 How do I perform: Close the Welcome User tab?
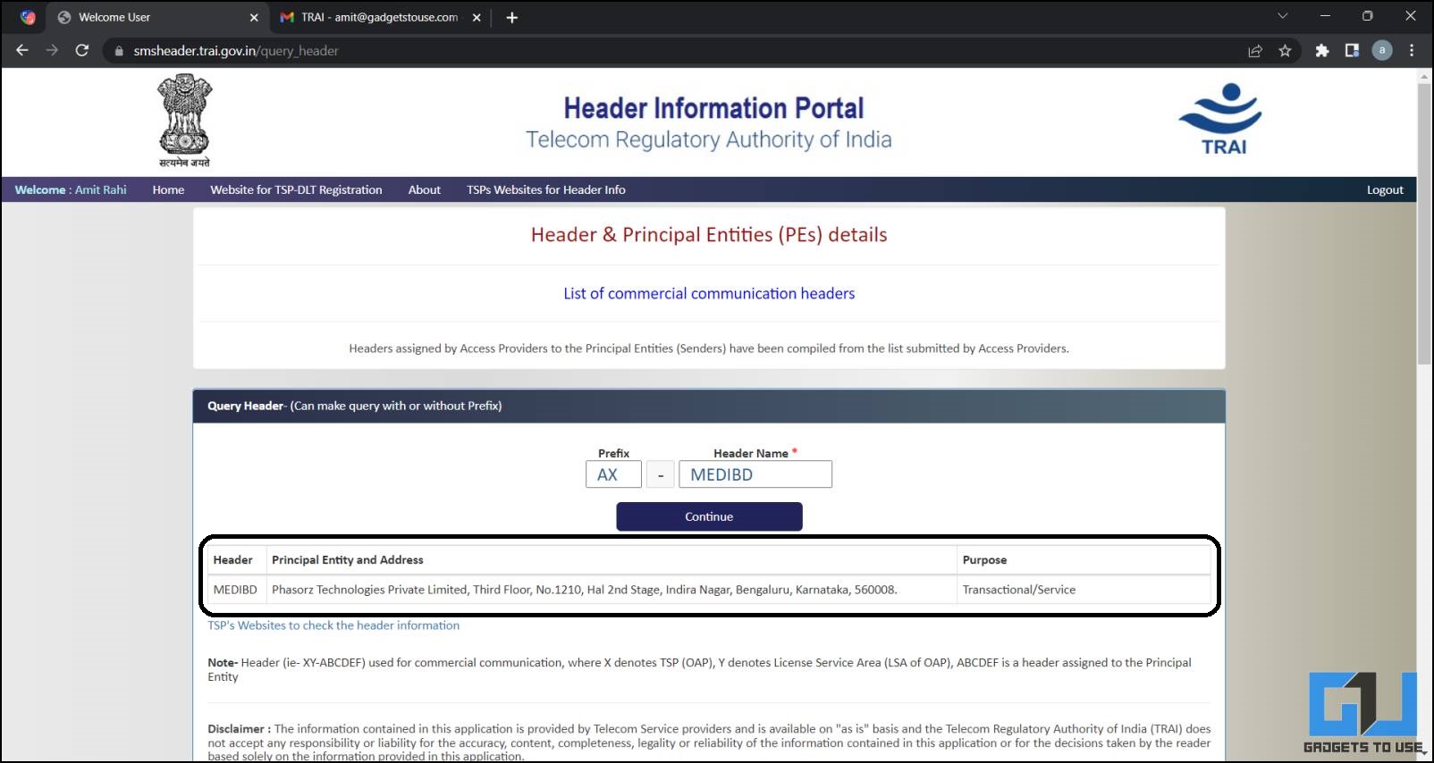pos(254,17)
